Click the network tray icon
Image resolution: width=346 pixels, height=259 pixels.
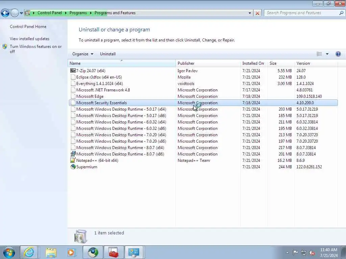304,253
